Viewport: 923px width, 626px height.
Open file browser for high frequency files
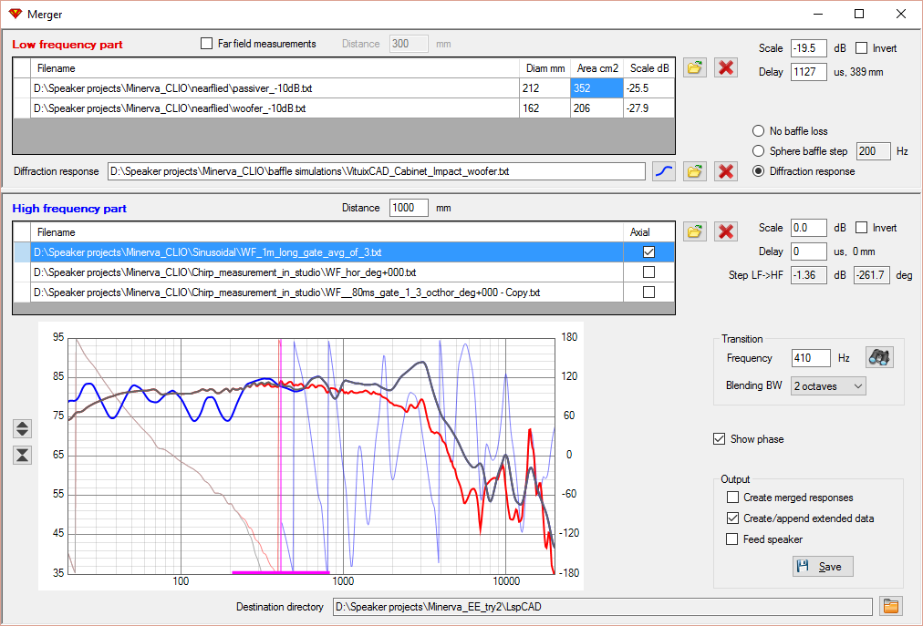click(695, 231)
